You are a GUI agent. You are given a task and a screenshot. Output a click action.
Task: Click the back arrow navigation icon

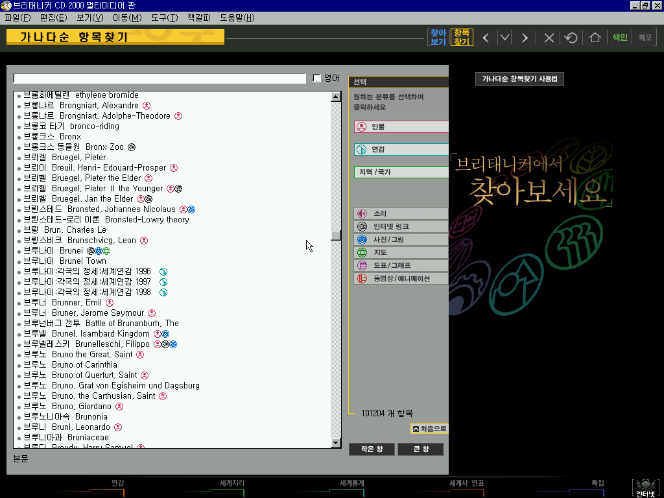[486, 38]
